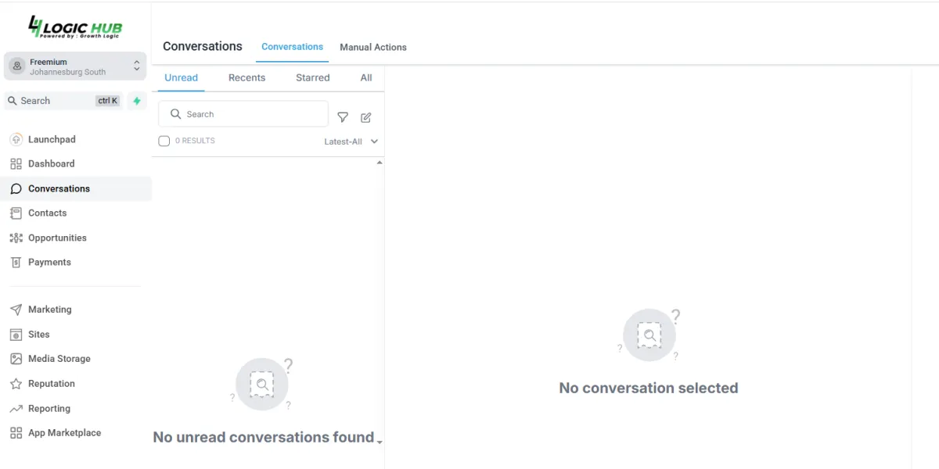Click the App Marketplace grid icon
This screenshot has width=939, height=469.
[x=16, y=433]
